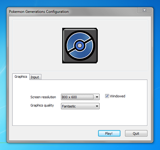Click the Screen resolution label
Viewport: 160px width, 150px height.
click(x=43, y=97)
